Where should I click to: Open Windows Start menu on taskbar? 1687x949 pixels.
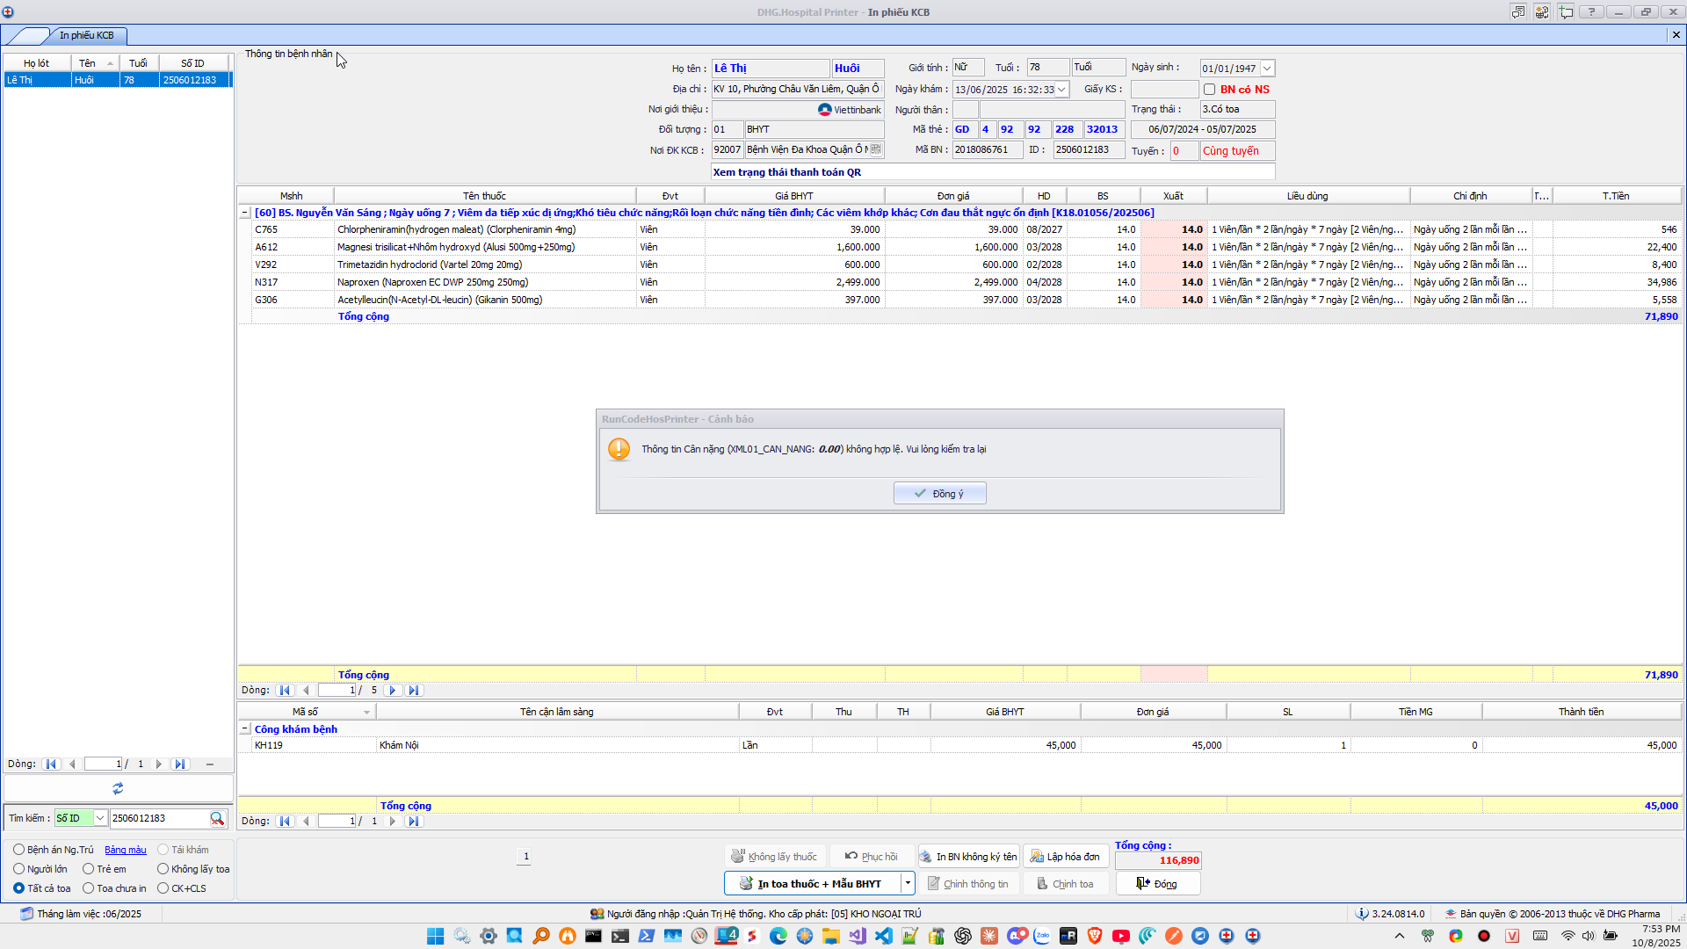[x=435, y=936]
